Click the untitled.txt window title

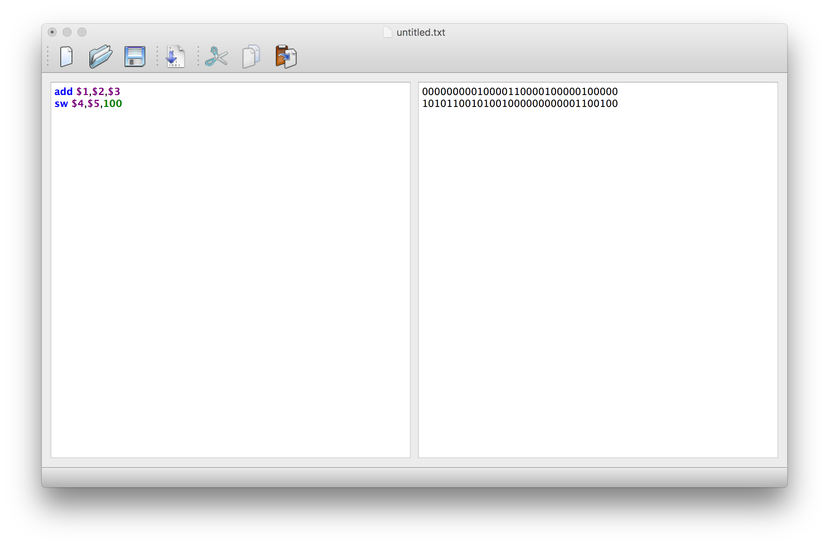point(420,32)
